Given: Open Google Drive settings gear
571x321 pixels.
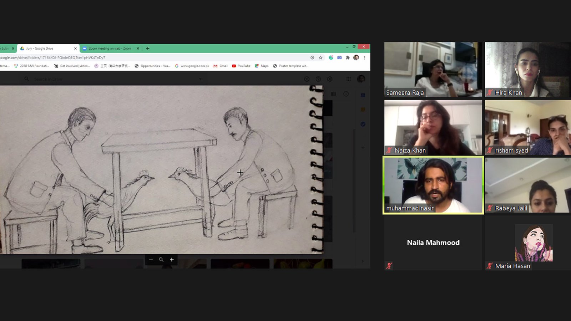Looking at the screenshot, I should click(x=330, y=79).
